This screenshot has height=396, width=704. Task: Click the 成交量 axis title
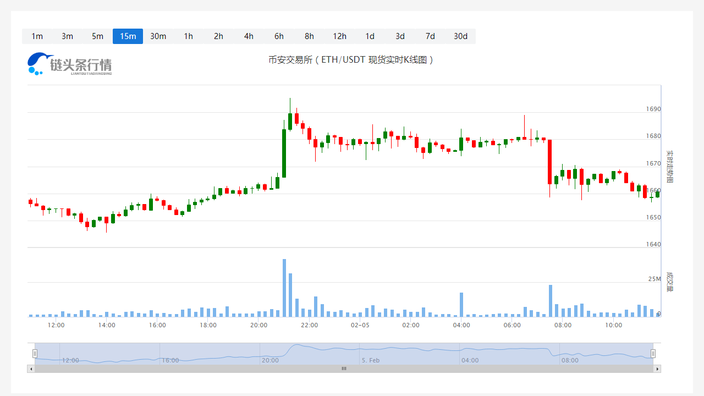(x=669, y=281)
